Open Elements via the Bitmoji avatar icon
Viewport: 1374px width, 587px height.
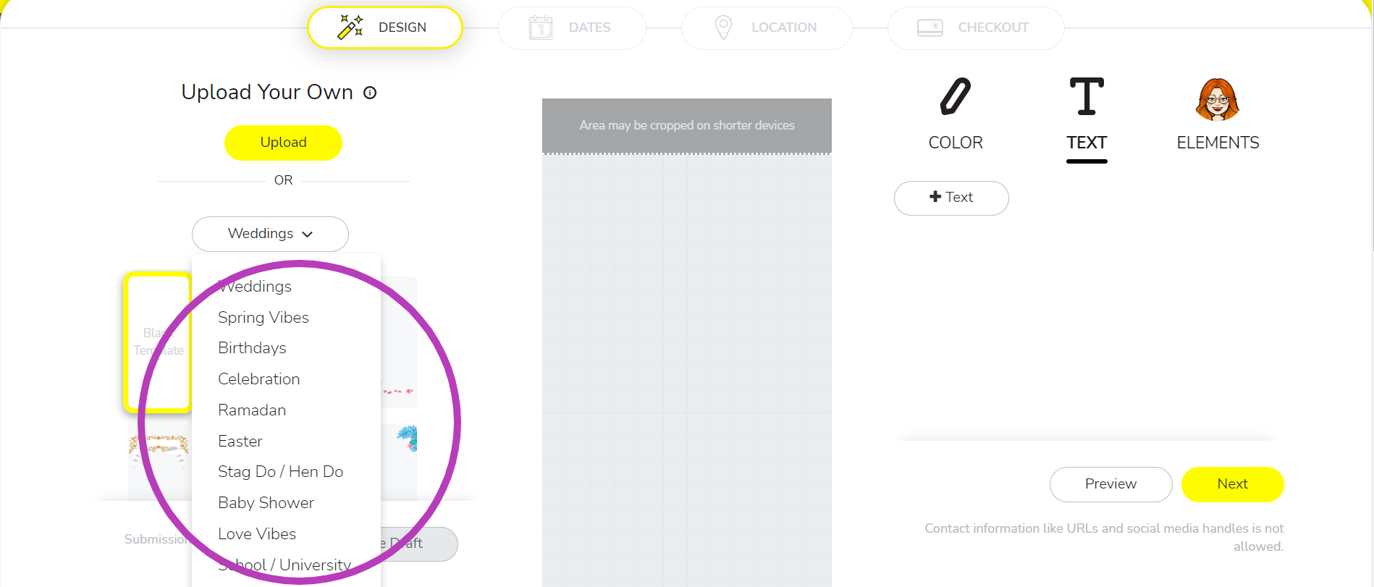[x=1218, y=99]
